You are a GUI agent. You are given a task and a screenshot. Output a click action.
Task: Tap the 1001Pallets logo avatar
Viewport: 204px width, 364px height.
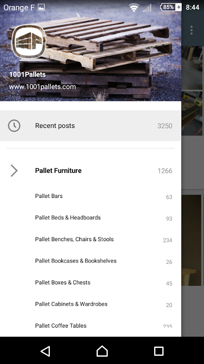[29, 41]
